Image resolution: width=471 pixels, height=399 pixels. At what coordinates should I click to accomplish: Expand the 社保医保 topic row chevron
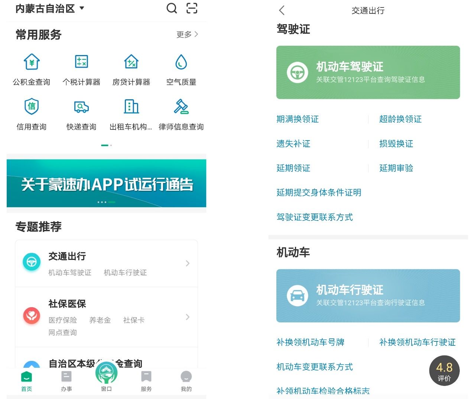(188, 317)
